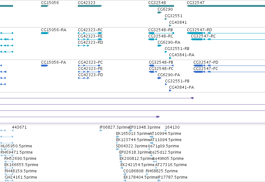This screenshot has width=265, height=182.
Task: Select EST EK242154.5prime
Action: [137, 165]
